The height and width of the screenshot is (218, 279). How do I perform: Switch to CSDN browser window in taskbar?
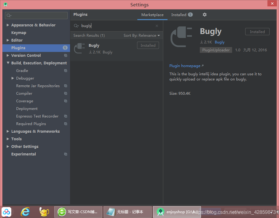(x=78, y=212)
